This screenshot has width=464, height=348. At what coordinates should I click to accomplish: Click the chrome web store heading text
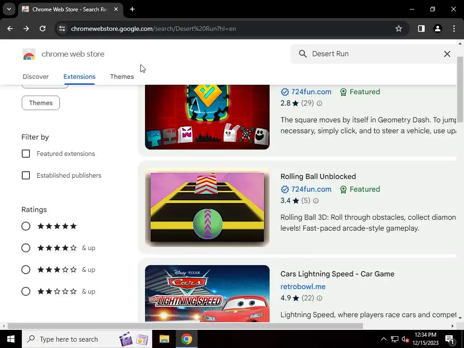73,54
